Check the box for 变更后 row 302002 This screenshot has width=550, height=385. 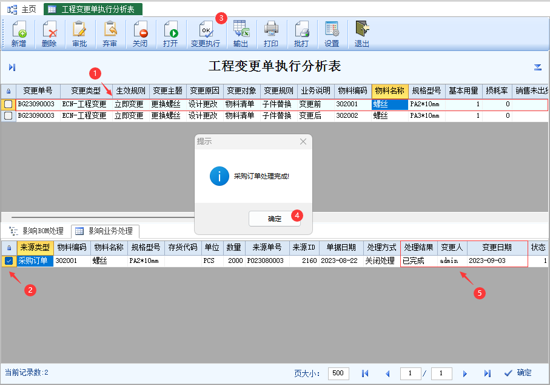point(8,115)
